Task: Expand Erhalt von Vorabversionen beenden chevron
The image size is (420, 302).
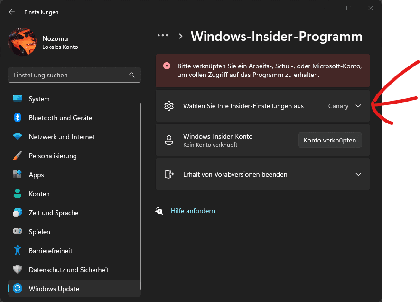Action: pyautogui.click(x=358, y=174)
